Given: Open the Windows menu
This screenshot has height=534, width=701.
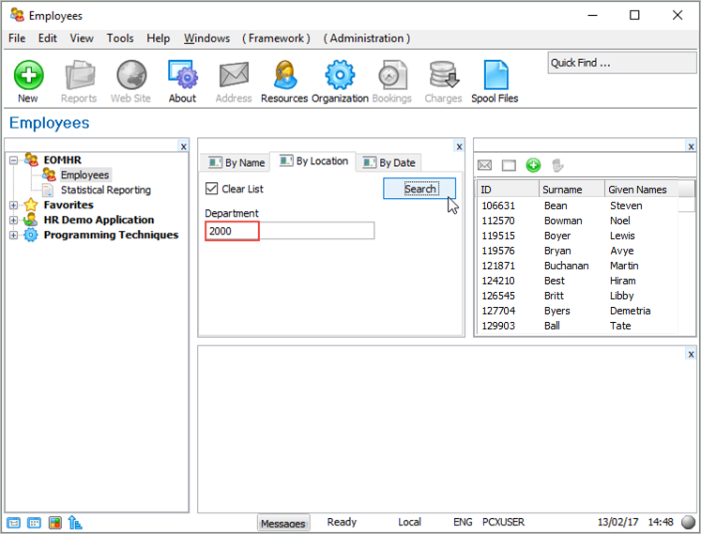Looking at the screenshot, I should (x=206, y=38).
